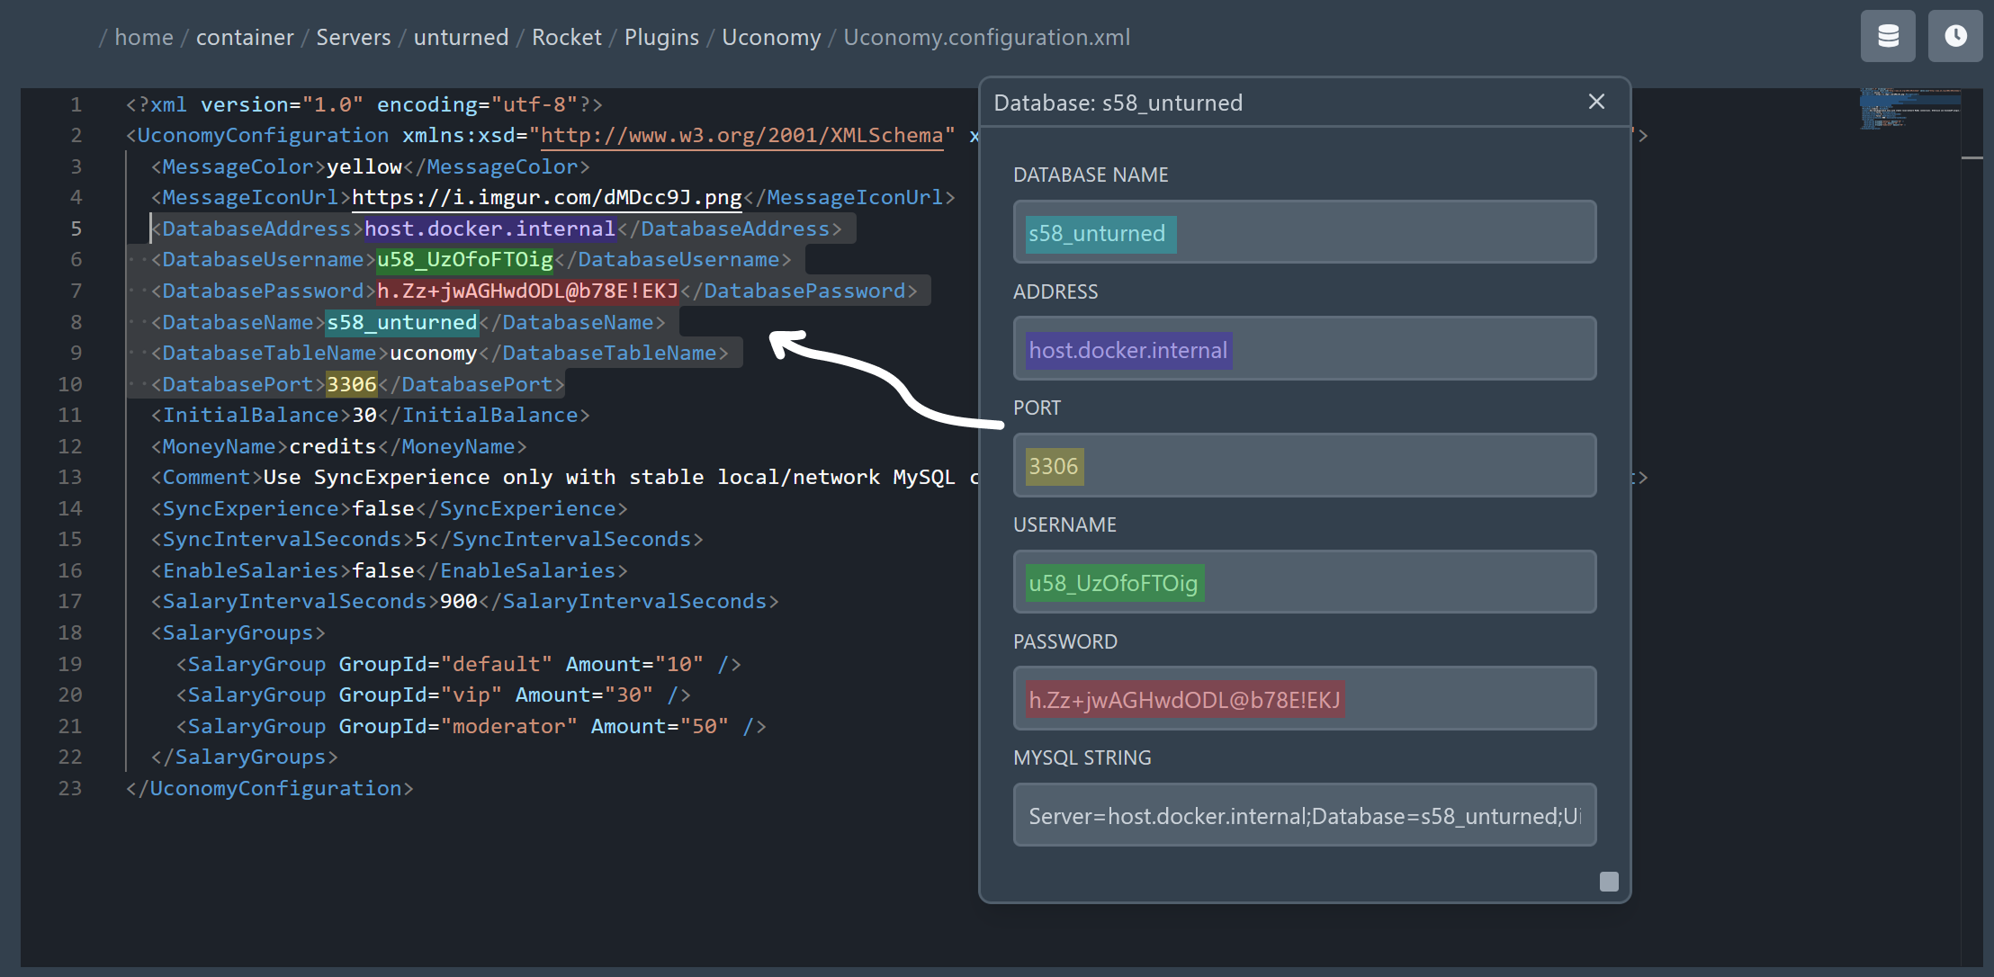Navigate to container breadcrumb
Viewport: 1994px width, 977px height.
(245, 37)
